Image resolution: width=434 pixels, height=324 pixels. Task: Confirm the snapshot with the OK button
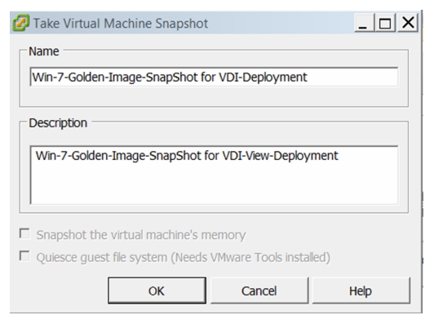pos(157,291)
